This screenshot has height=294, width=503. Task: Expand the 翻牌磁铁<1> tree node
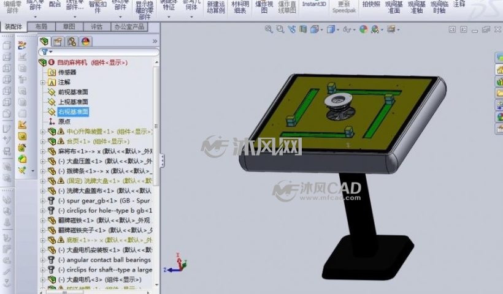click(43, 221)
